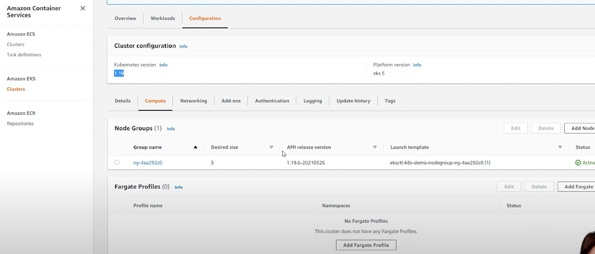
Task: Click the Profile name column header
Action: (148, 206)
